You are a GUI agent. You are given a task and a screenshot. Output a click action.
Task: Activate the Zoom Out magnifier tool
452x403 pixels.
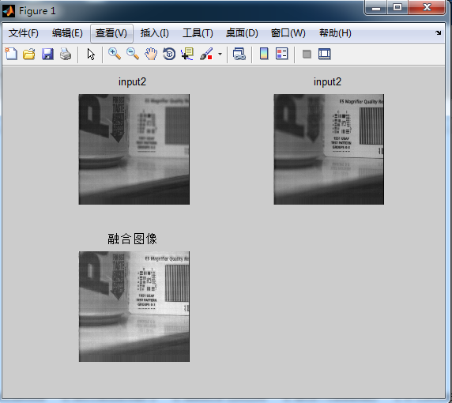coord(133,54)
